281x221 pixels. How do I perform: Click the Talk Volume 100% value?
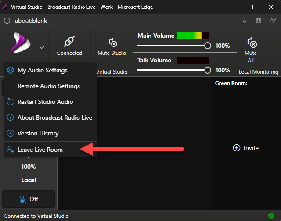[223, 70]
